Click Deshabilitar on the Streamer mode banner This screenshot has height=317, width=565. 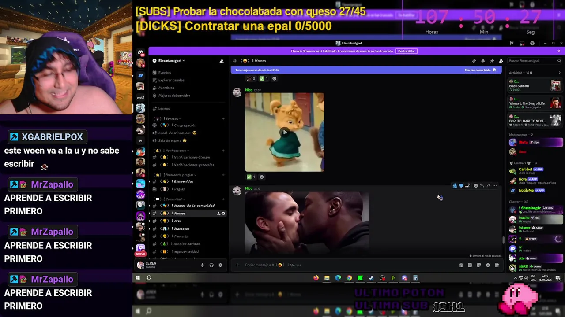406,51
